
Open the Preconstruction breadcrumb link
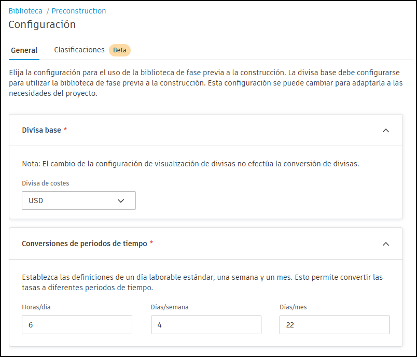click(x=79, y=11)
